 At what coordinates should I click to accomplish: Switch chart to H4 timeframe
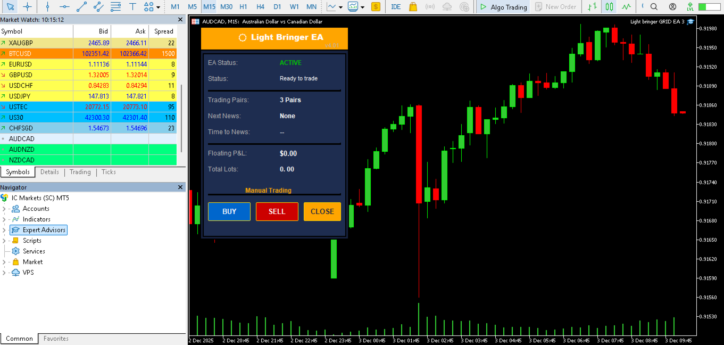coord(260,7)
